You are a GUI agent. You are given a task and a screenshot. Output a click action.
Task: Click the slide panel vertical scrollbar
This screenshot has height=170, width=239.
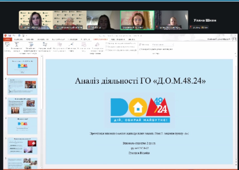point(42,112)
